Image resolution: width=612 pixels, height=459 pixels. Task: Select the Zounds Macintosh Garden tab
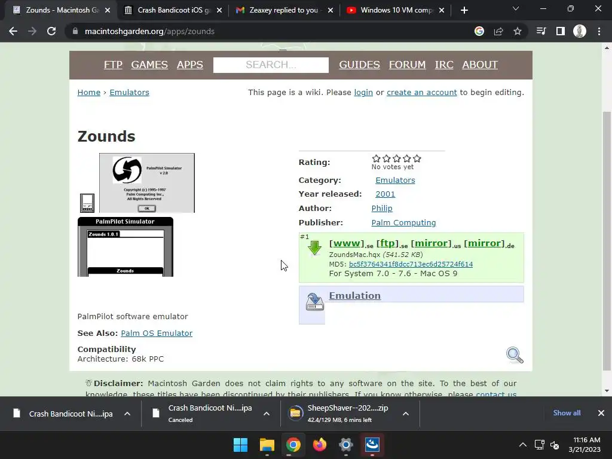point(62,10)
